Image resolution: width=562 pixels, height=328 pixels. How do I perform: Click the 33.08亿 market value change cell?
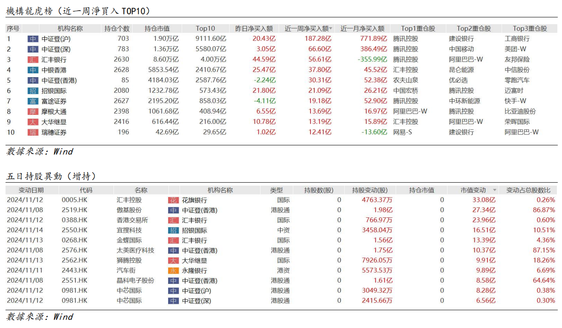[484, 200]
